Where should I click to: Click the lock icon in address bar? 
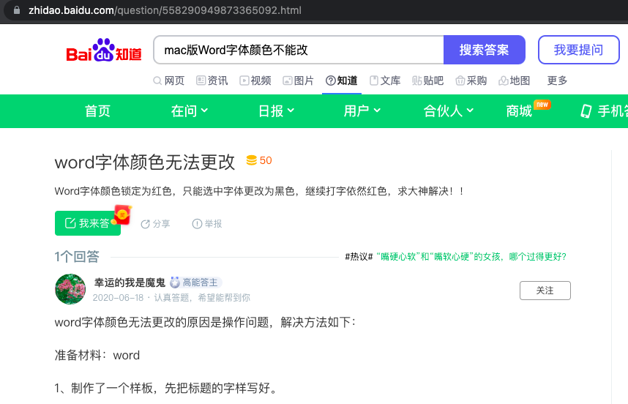17,10
